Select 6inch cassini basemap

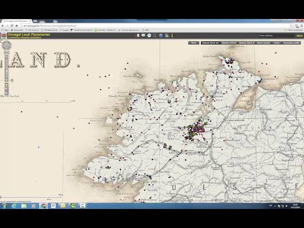coord(263,43)
